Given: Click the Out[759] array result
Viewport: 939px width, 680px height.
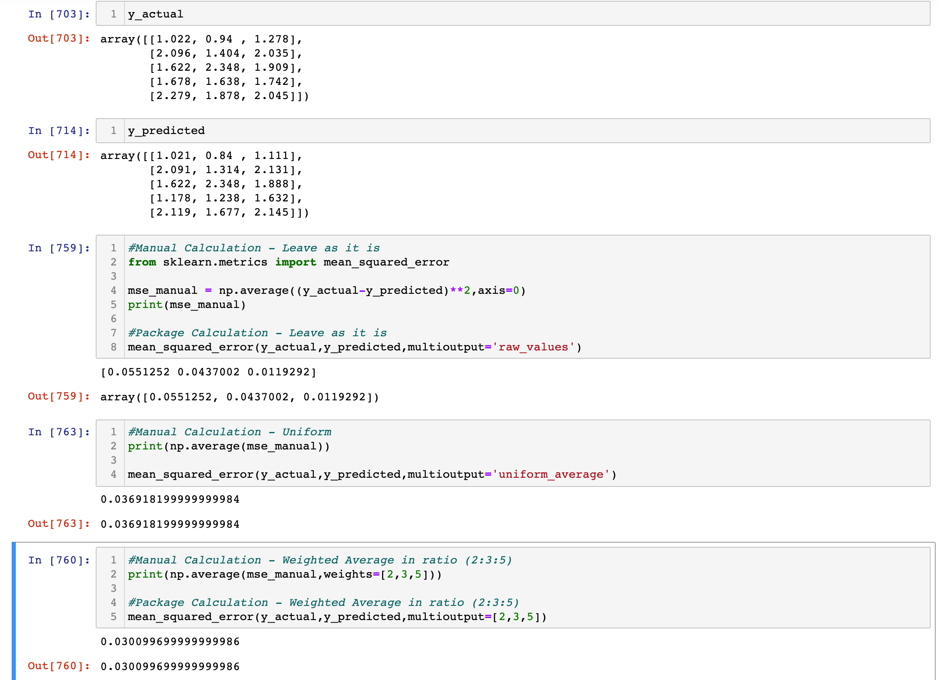Looking at the screenshot, I should click(239, 397).
